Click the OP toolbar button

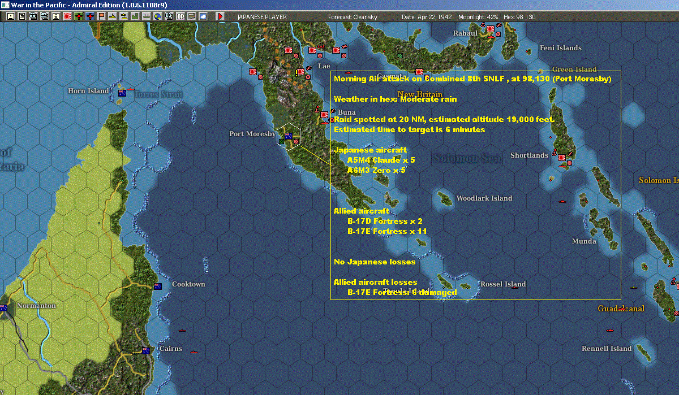click(x=181, y=16)
